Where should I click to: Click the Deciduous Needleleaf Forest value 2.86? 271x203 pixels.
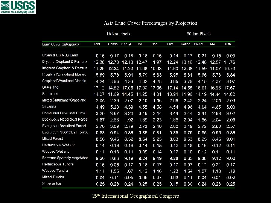click(114, 120)
